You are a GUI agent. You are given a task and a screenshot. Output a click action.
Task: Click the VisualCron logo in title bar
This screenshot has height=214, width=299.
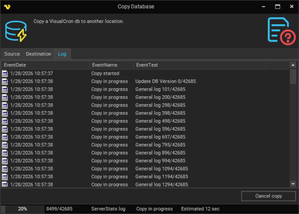[7, 7]
